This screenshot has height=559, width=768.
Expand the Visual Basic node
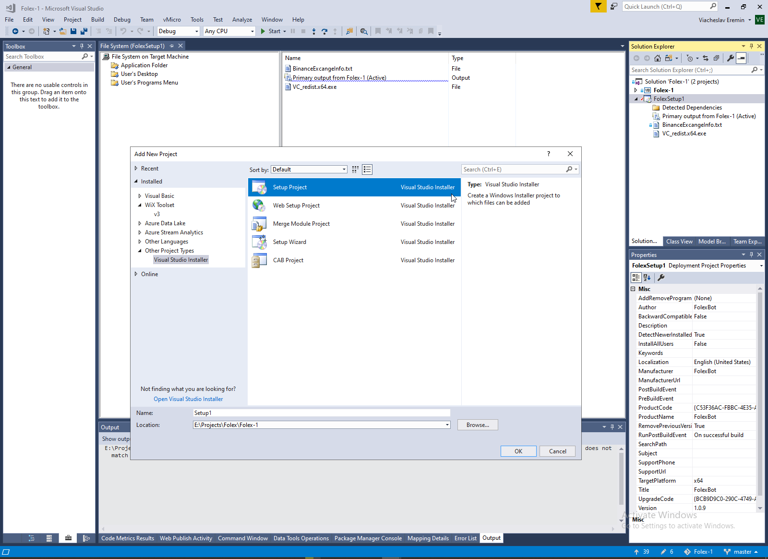coord(140,196)
